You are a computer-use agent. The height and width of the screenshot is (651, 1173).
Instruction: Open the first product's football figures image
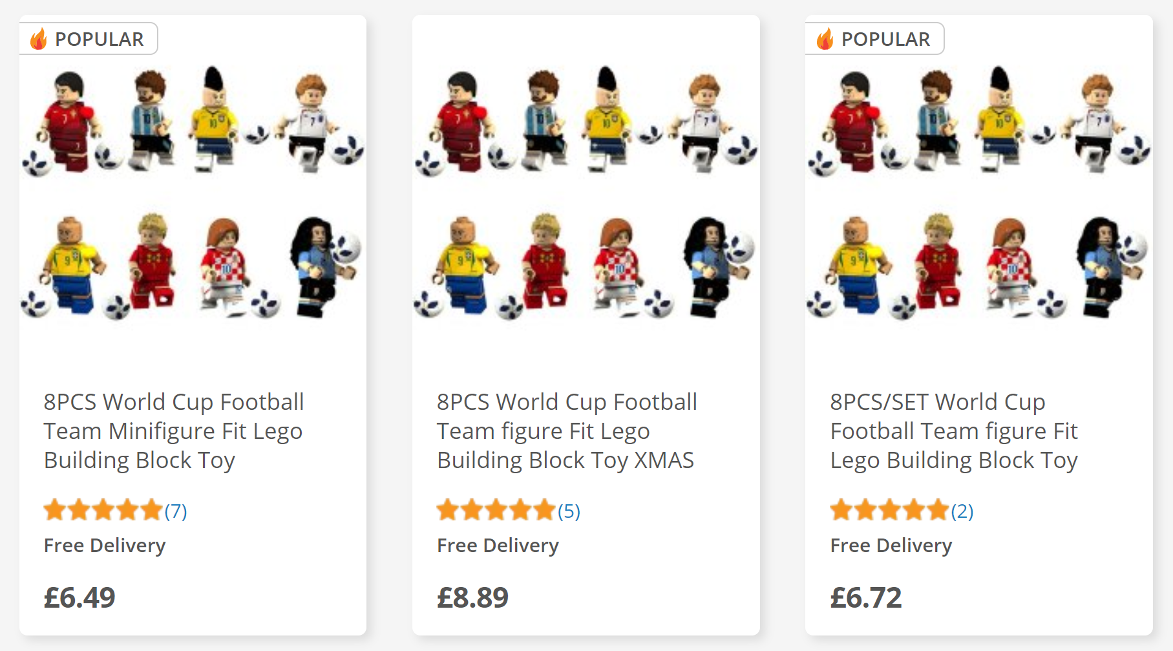(193, 192)
